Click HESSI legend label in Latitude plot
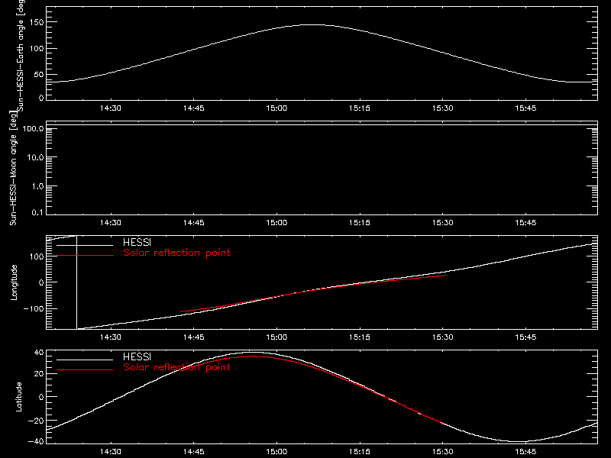 coord(137,356)
